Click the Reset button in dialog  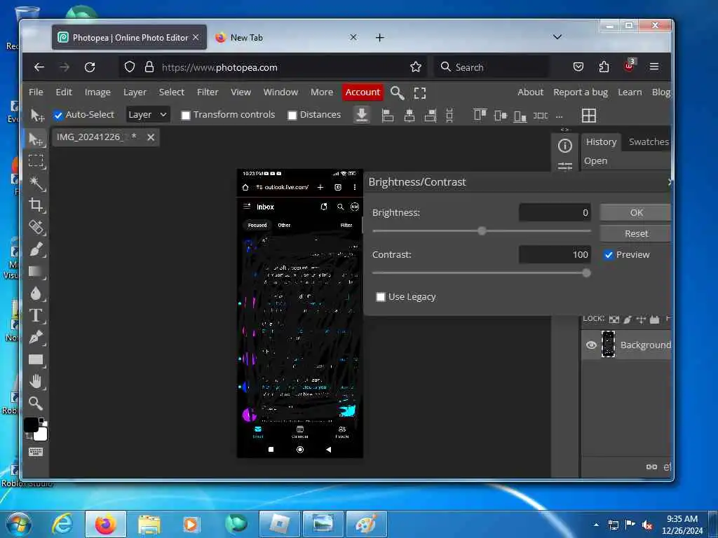[635, 233]
